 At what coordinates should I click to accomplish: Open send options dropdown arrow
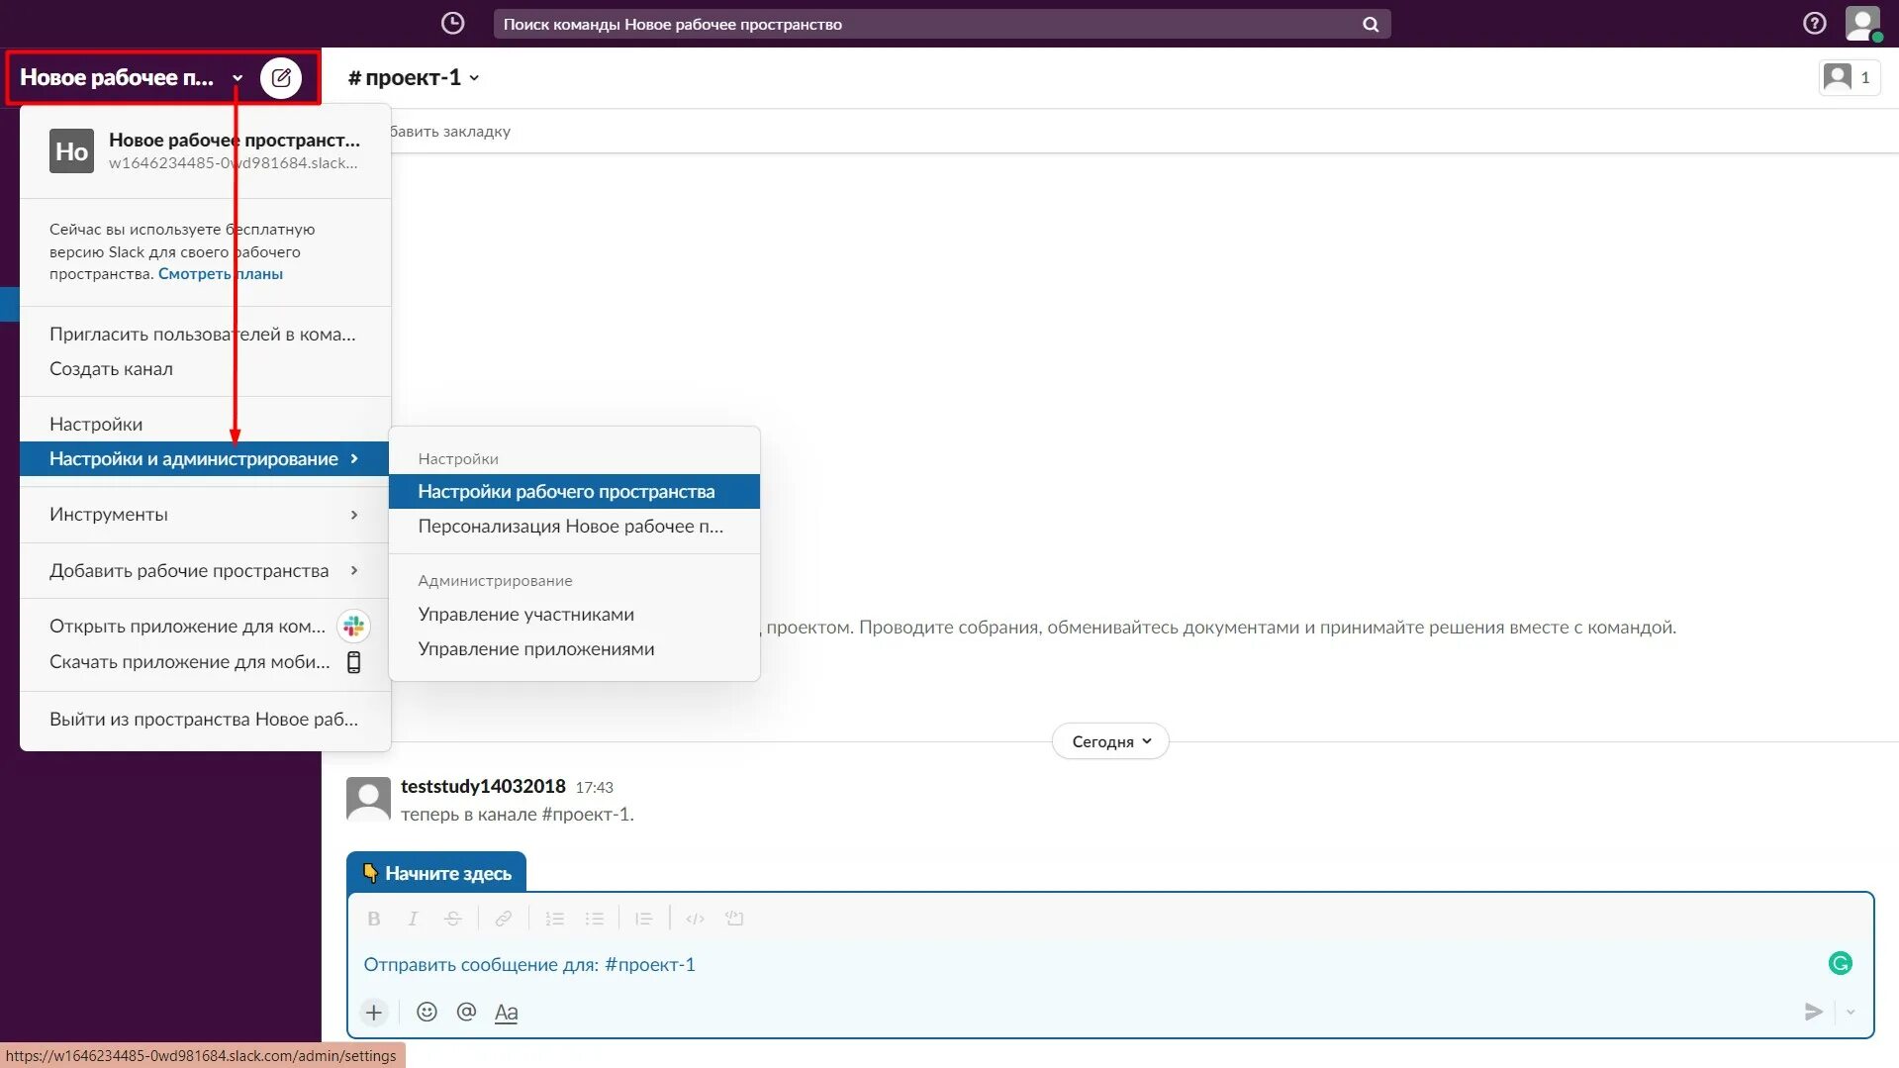point(1851,1012)
